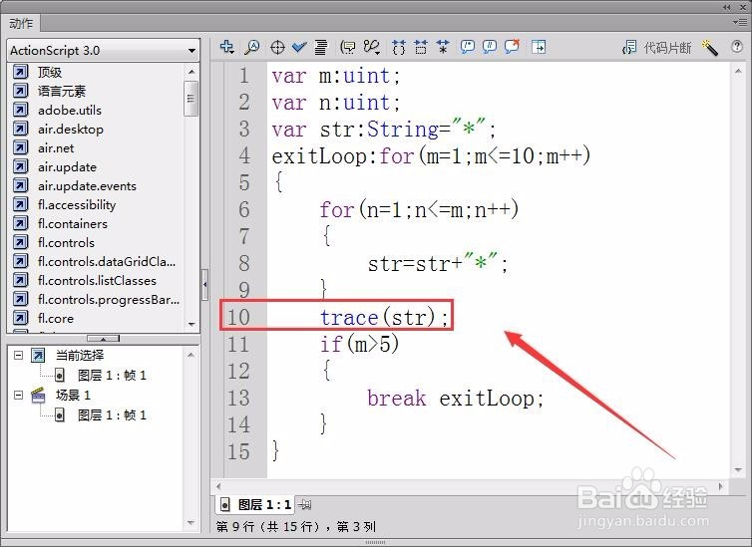Click toolbox list scroll-up arrow
This screenshot has width=752, height=547.
191,72
